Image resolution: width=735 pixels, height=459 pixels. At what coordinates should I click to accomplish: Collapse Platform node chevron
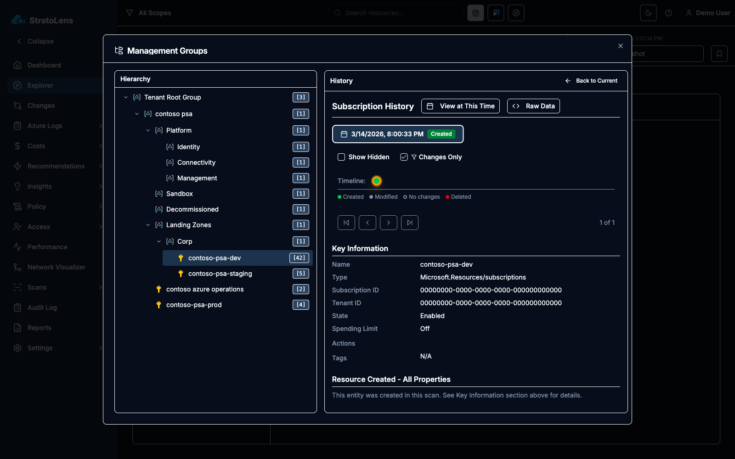click(148, 130)
